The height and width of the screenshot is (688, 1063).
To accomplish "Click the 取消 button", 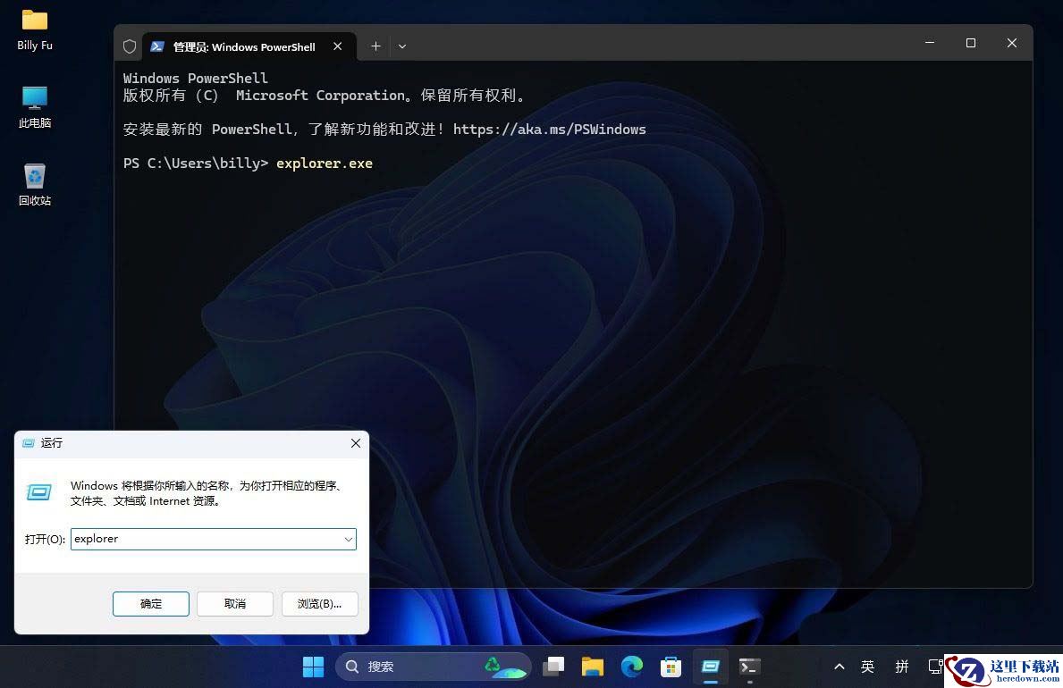I will 234,603.
